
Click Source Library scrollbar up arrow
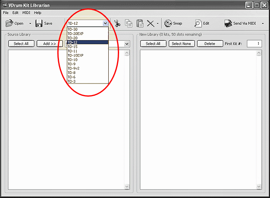[x=127, y=53]
